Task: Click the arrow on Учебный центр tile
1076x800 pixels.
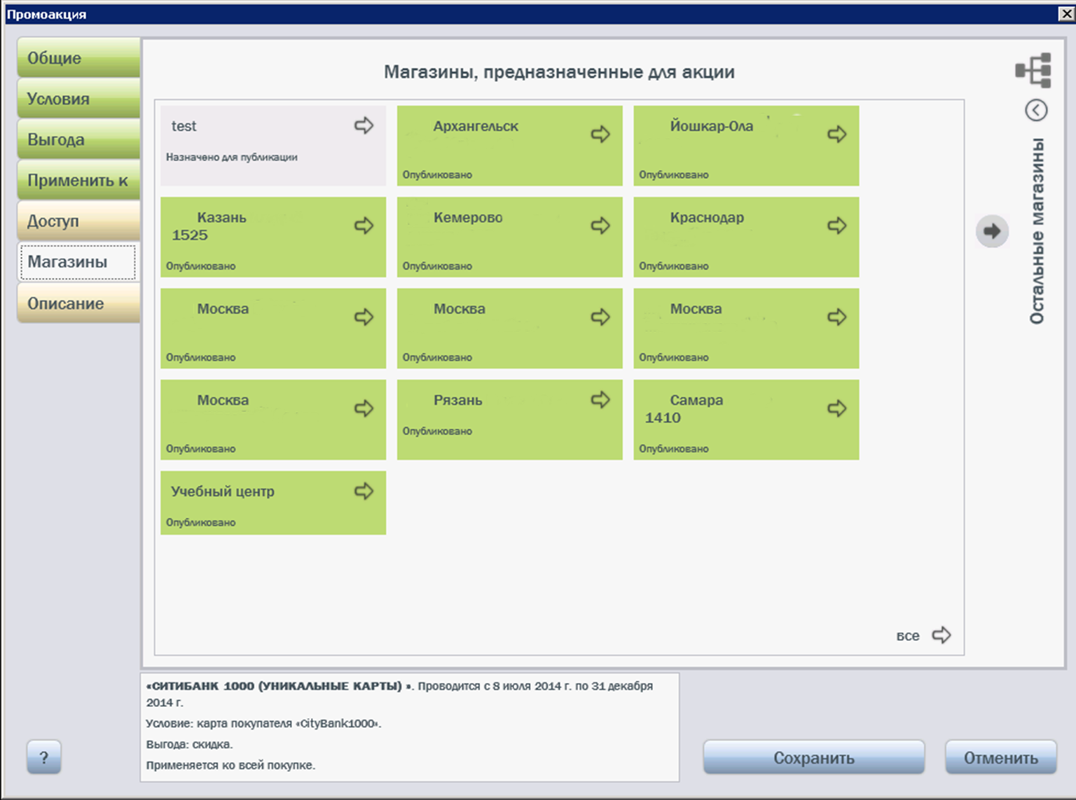Action: tap(364, 490)
